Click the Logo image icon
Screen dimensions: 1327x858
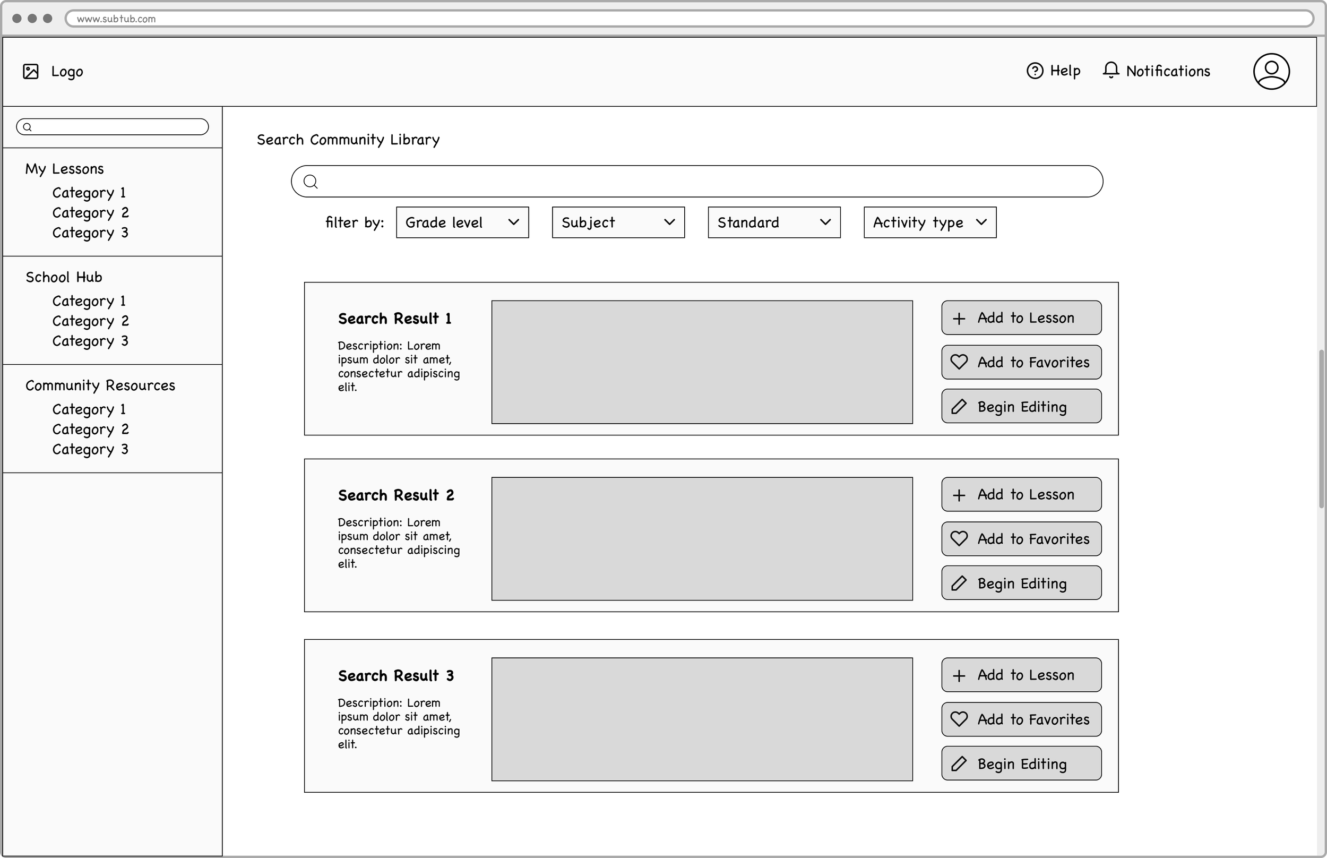(31, 72)
